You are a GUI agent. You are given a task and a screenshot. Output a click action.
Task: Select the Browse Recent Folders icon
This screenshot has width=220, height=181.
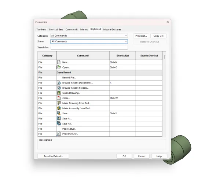pyautogui.click(x=59, y=88)
